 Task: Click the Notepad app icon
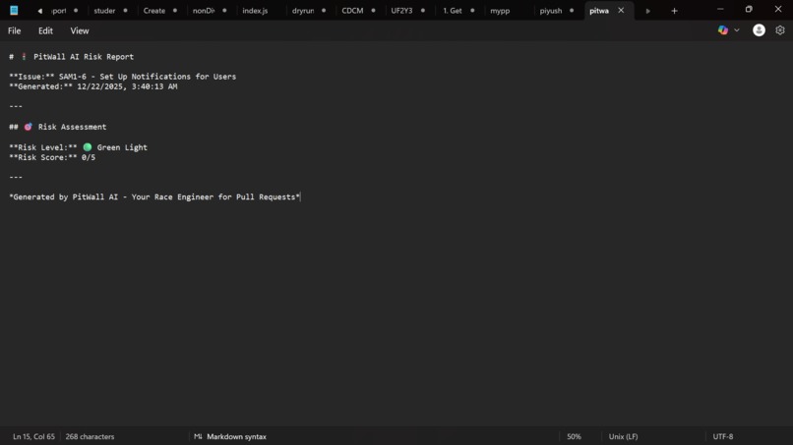click(x=14, y=10)
